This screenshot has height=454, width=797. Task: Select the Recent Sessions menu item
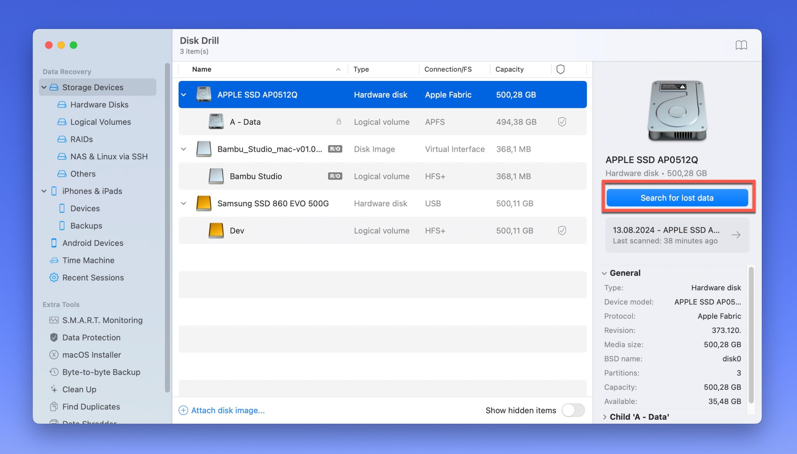(93, 277)
